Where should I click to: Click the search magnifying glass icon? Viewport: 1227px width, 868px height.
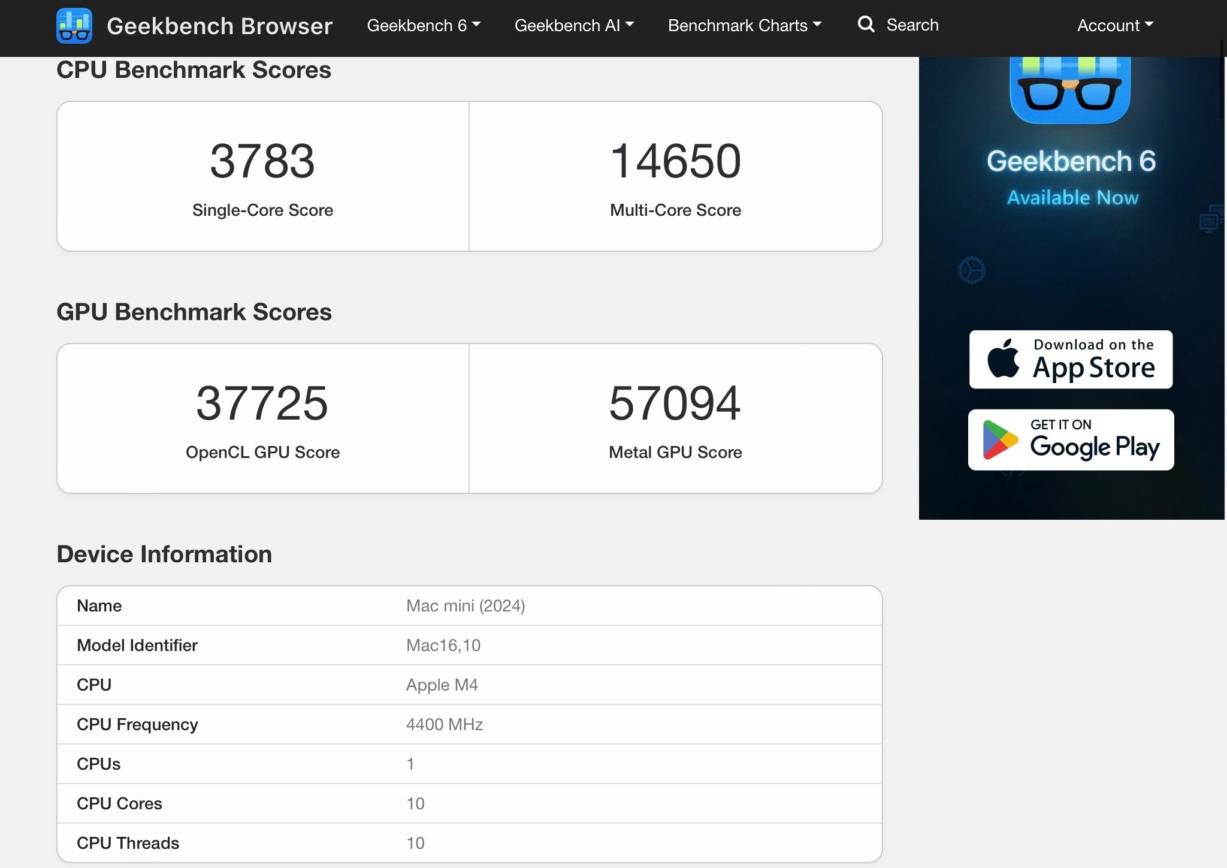point(866,25)
